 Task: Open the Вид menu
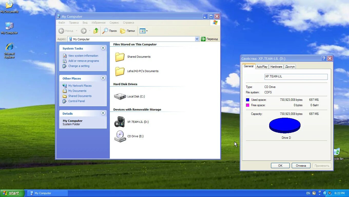85,23
